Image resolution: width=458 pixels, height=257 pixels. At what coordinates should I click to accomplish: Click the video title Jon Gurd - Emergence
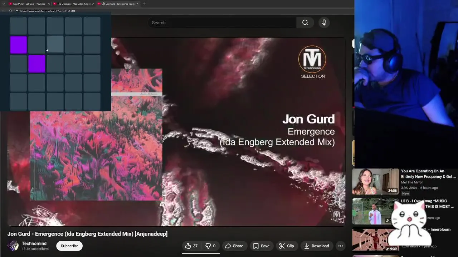click(87, 234)
